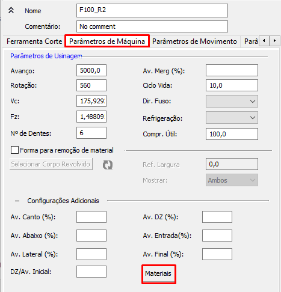Screen dimensions: 281x292
Task: Show the previous tabs with the left arrow
Action: (x=264, y=41)
